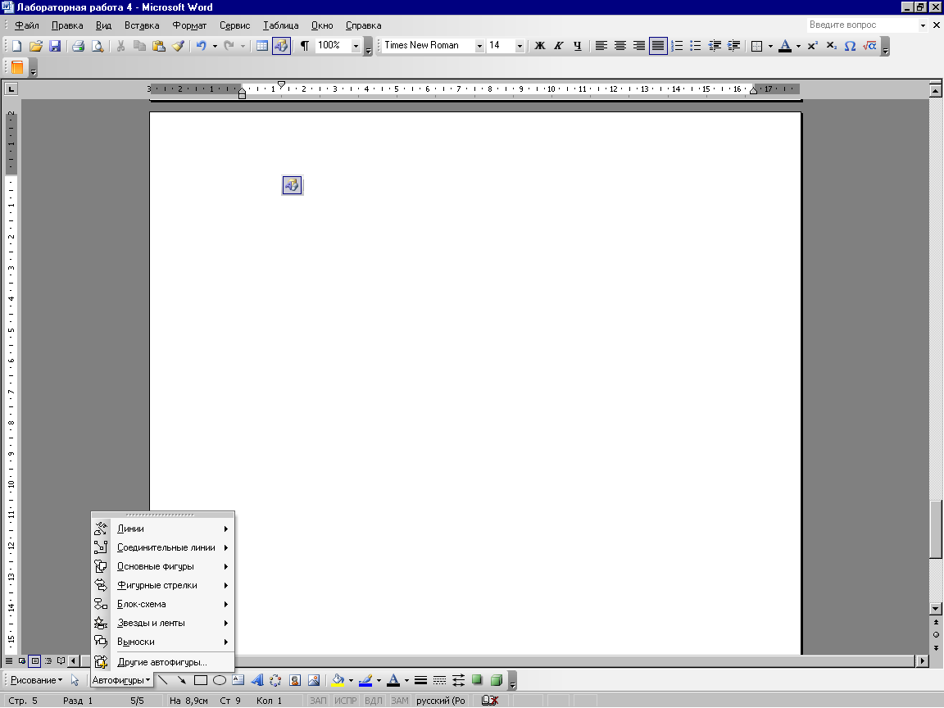Open the Правка menu

[67, 25]
